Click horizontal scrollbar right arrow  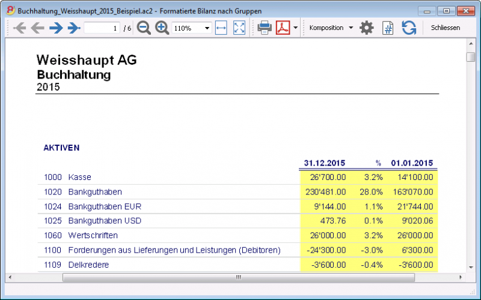(x=461, y=277)
